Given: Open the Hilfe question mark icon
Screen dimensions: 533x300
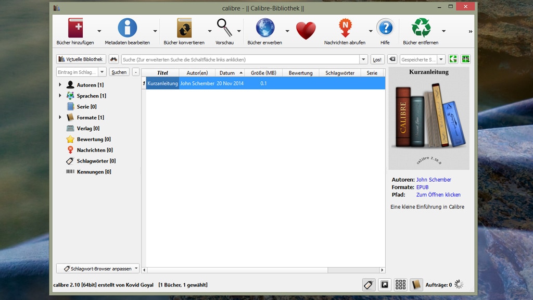Looking at the screenshot, I should click(386, 28).
